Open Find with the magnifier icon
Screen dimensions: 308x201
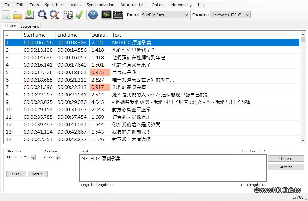[x=42, y=15]
